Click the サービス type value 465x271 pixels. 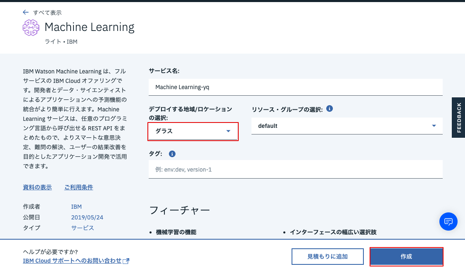[83, 228]
